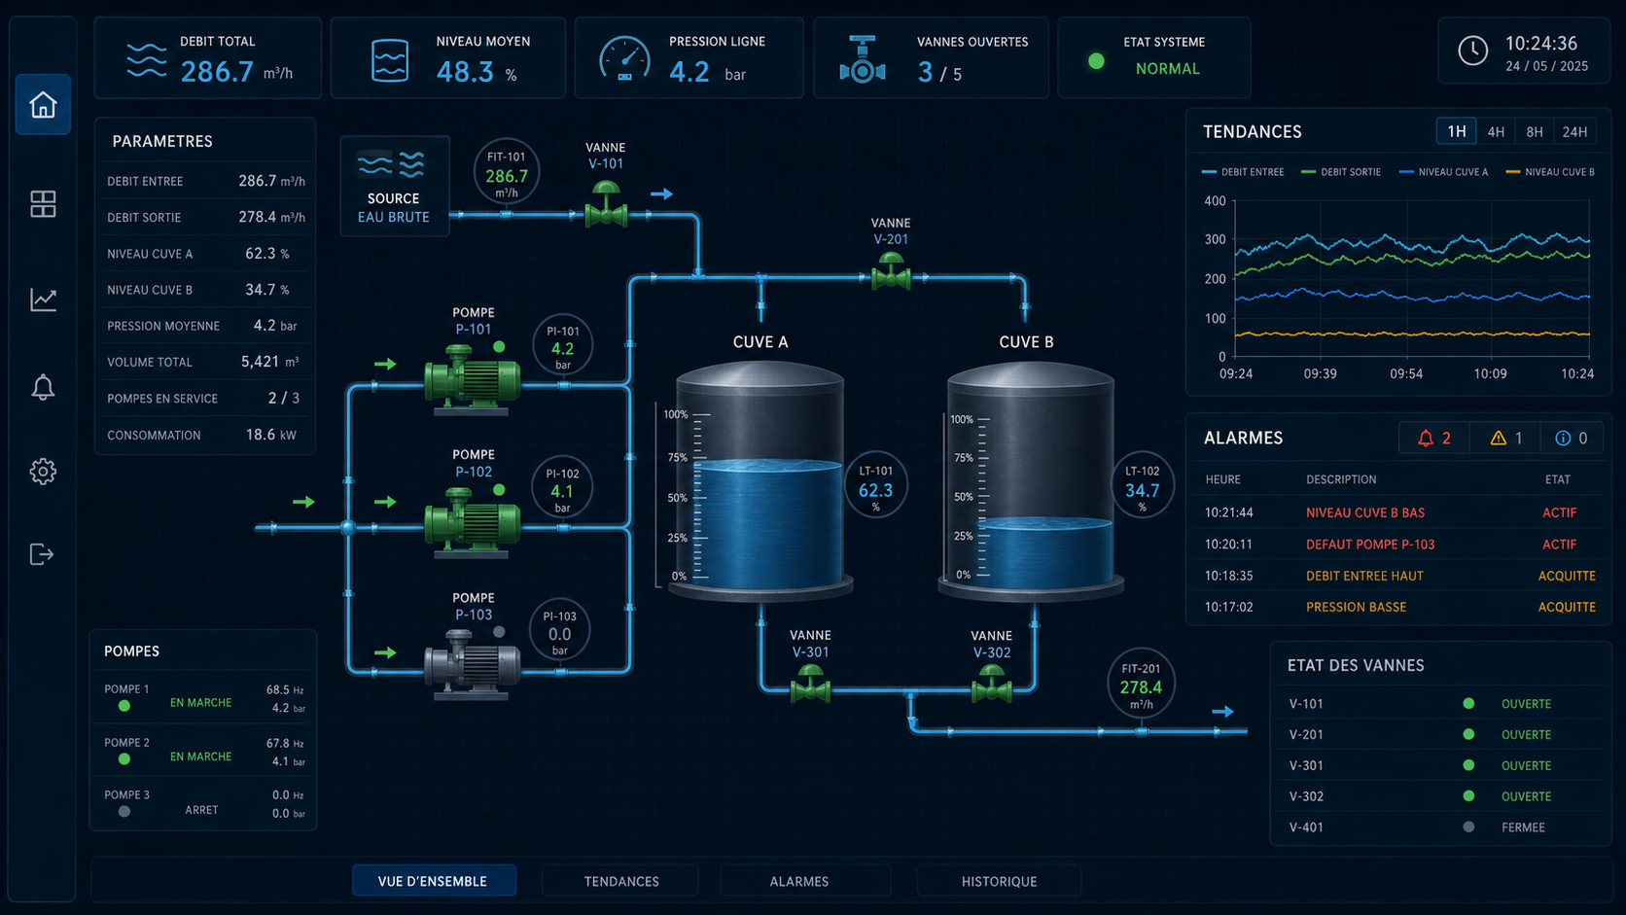Screen dimensions: 1626x915
Task: Select the V-301 valve state row
Action: coord(1439,765)
